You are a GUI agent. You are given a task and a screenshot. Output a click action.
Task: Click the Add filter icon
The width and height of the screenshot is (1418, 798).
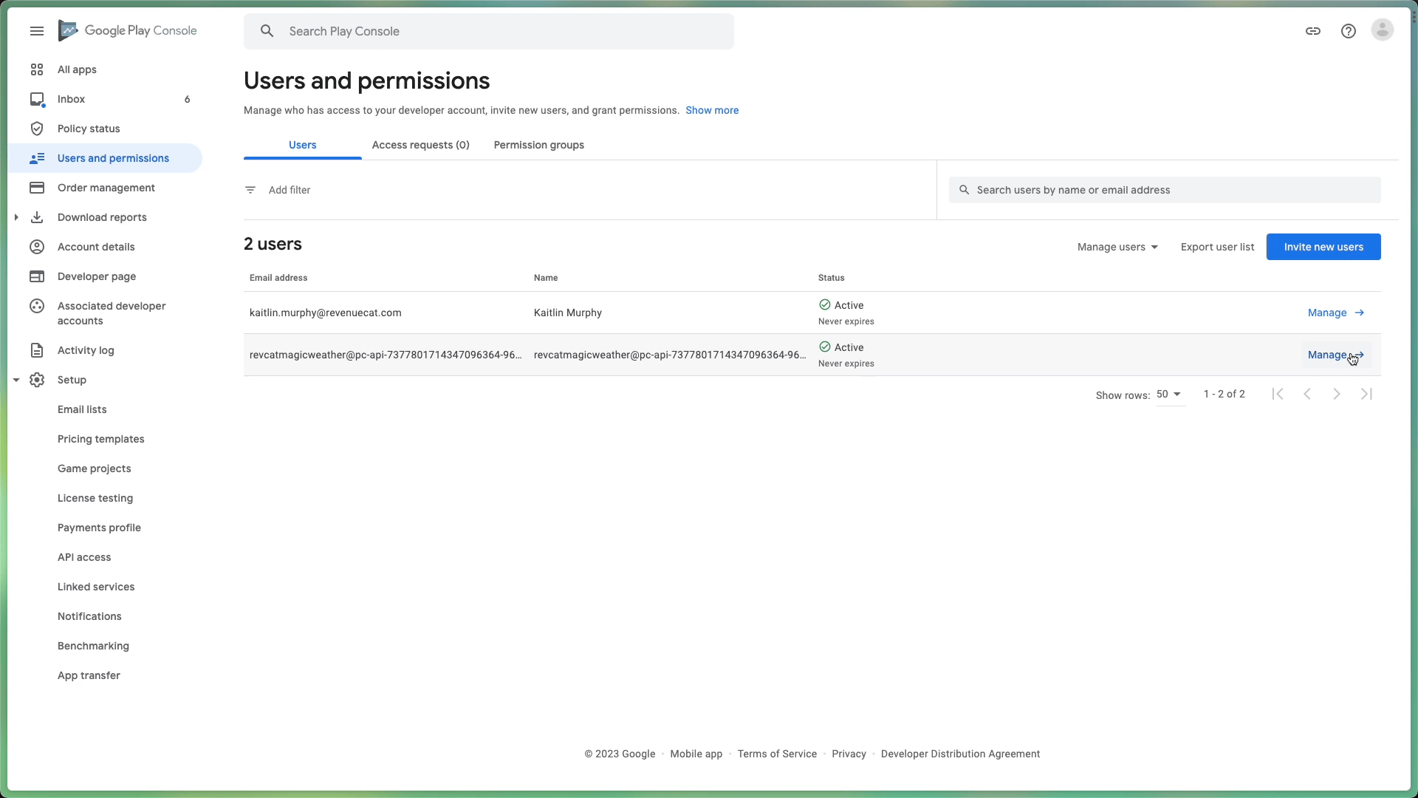pyautogui.click(x=250, y=190)
